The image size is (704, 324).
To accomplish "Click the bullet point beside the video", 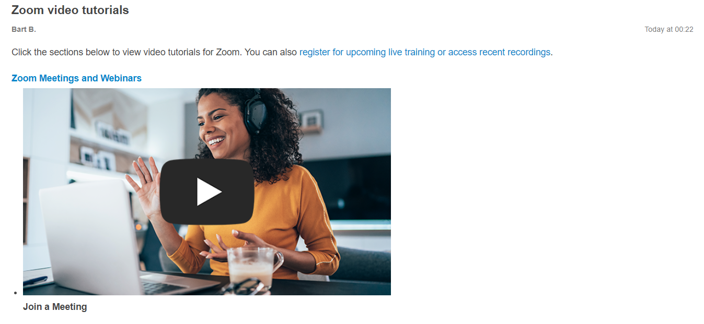I will [16, 292].
